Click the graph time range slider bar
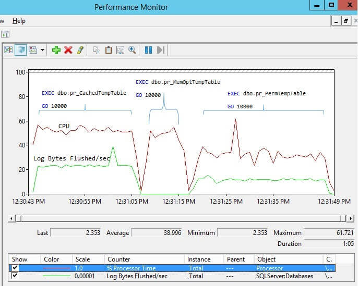 tap(177, 218)
